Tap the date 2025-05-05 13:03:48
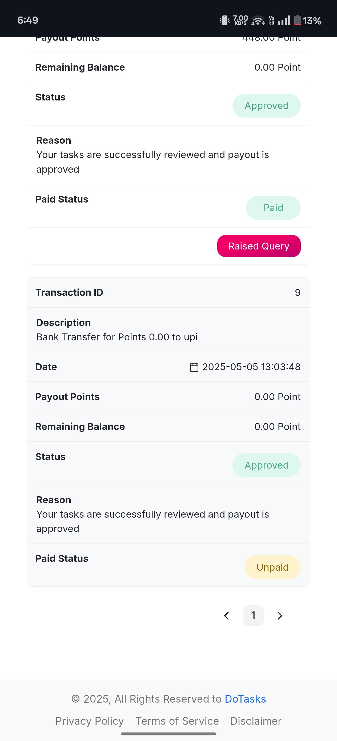 coord(251,367)
